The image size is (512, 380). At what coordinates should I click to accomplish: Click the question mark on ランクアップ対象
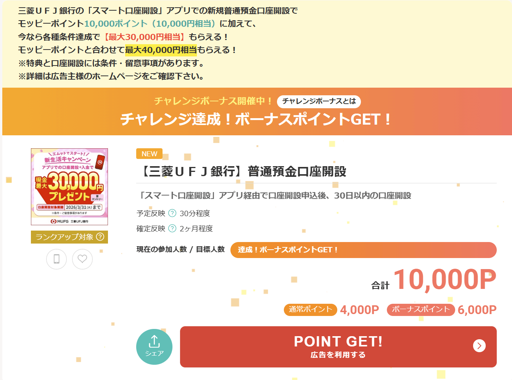click(100, 237)
